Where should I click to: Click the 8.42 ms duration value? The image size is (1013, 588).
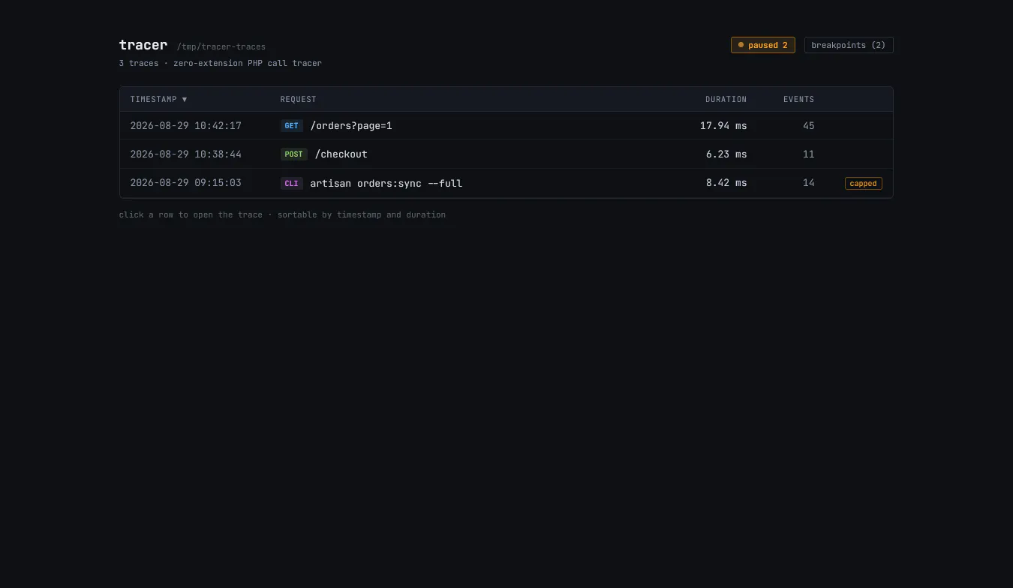click(726, 183)
